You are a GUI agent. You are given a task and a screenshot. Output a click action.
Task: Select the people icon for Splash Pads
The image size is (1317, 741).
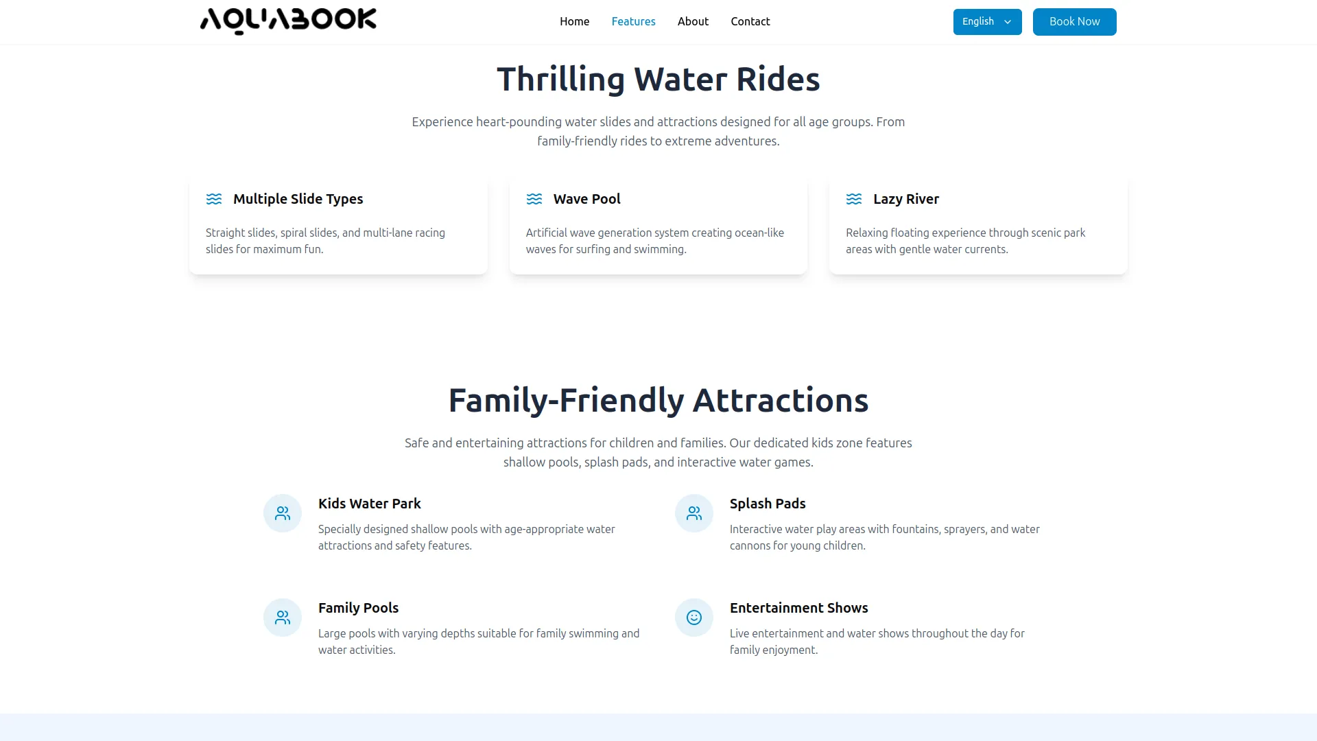[x=693, y=513]
